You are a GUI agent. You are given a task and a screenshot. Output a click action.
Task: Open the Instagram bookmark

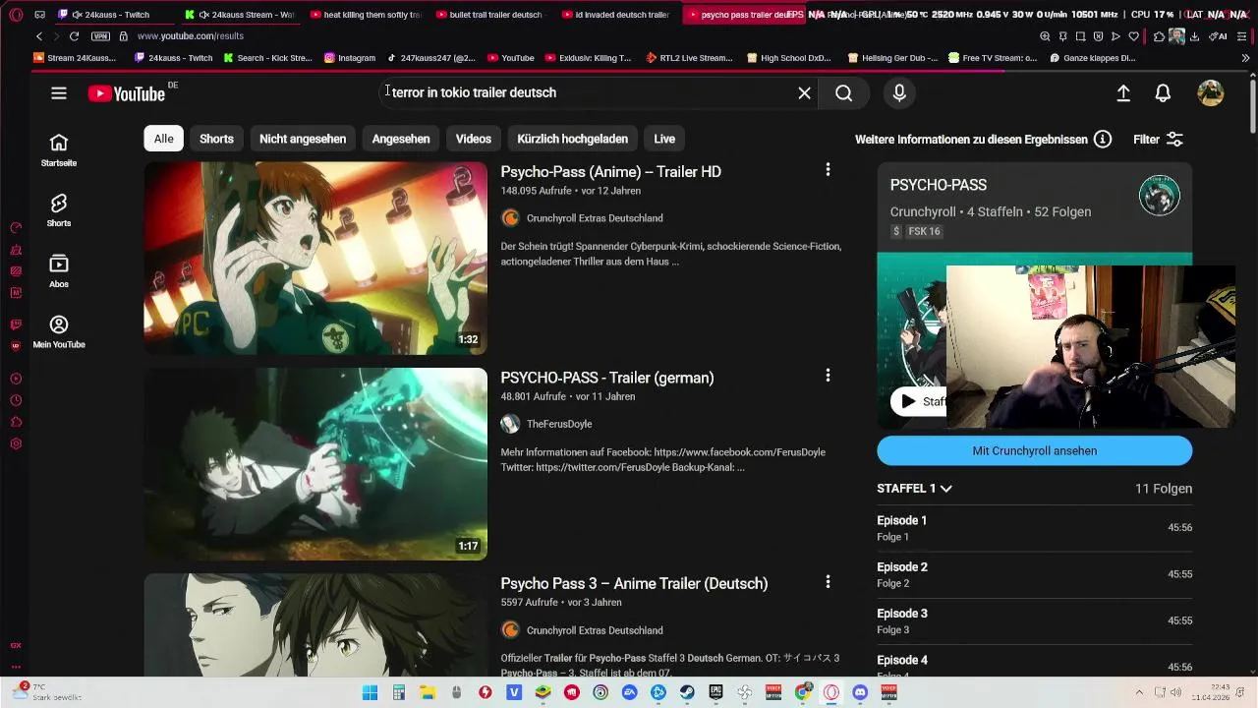[x=350, y=58]
